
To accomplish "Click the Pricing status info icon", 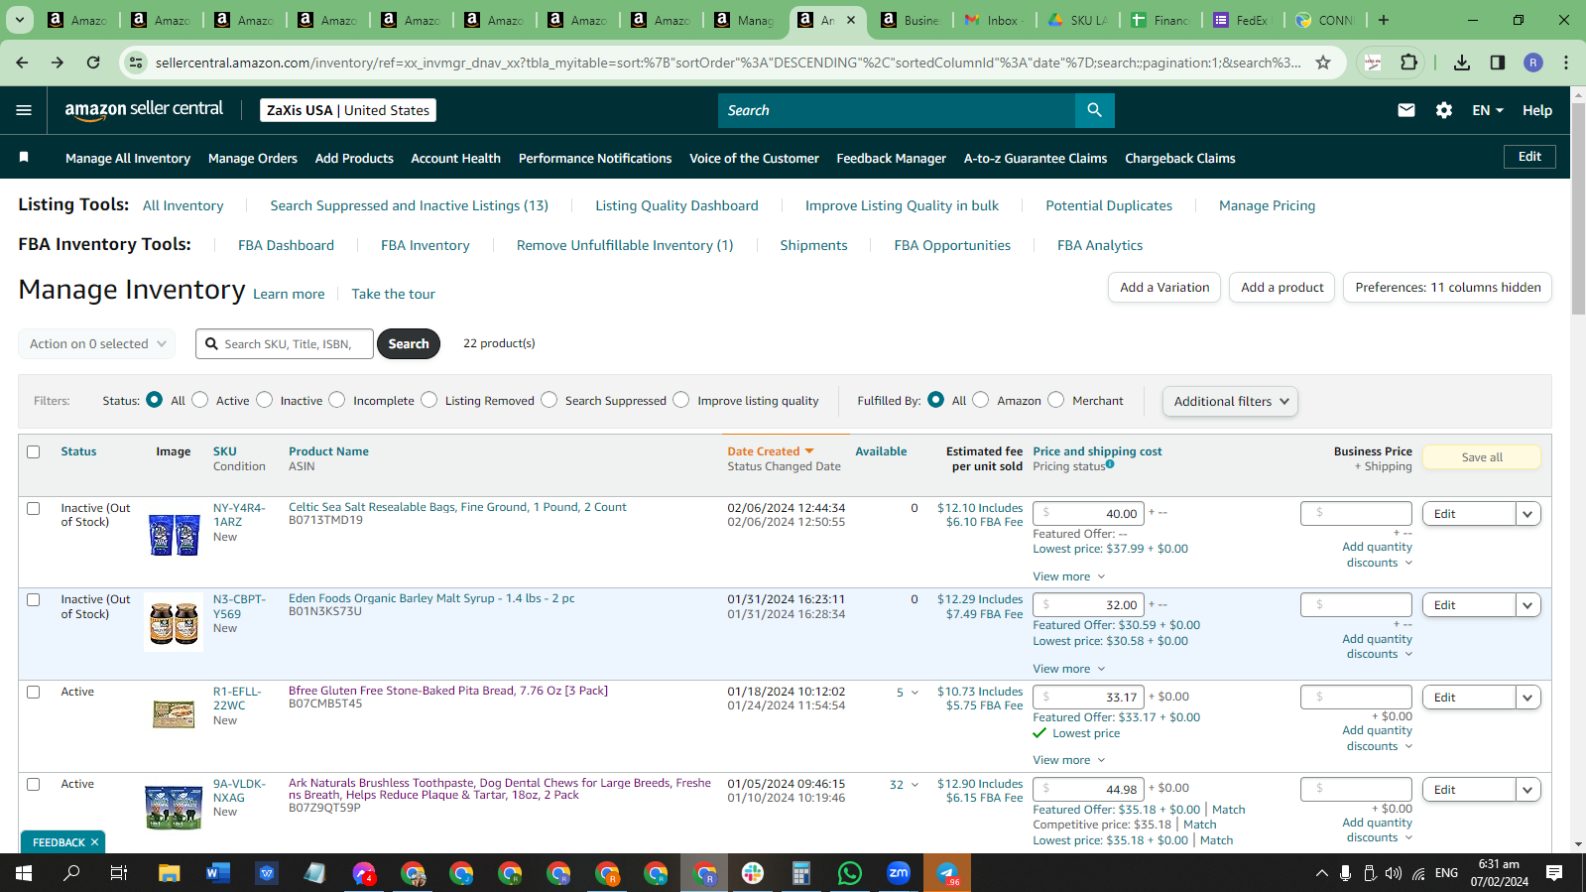I will pos(1110,464).
